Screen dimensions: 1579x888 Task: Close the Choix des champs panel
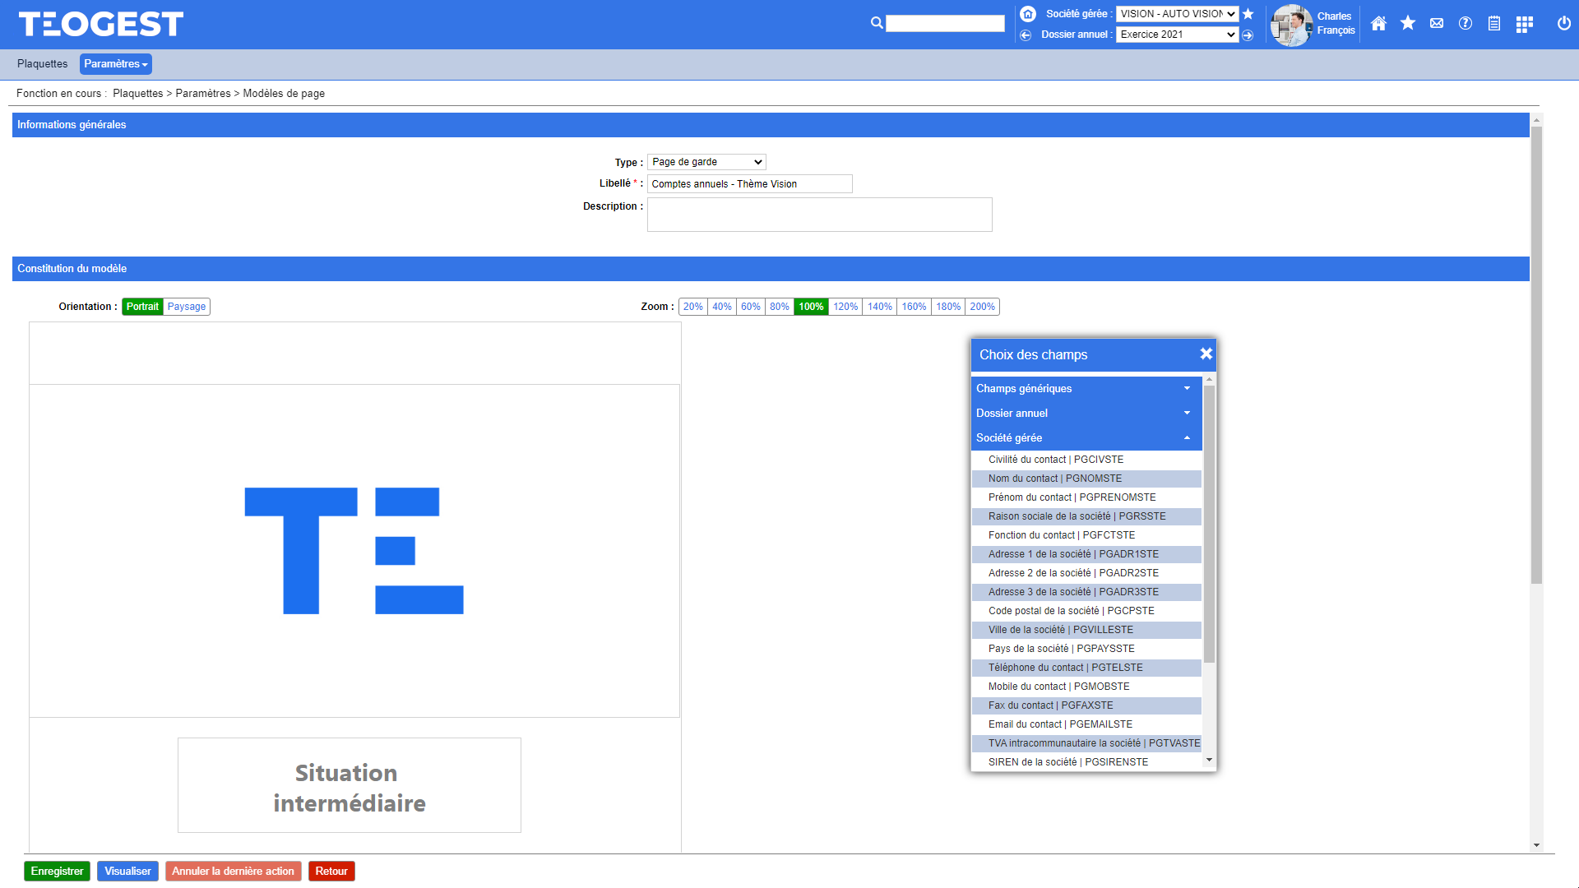pos(1206,354)
